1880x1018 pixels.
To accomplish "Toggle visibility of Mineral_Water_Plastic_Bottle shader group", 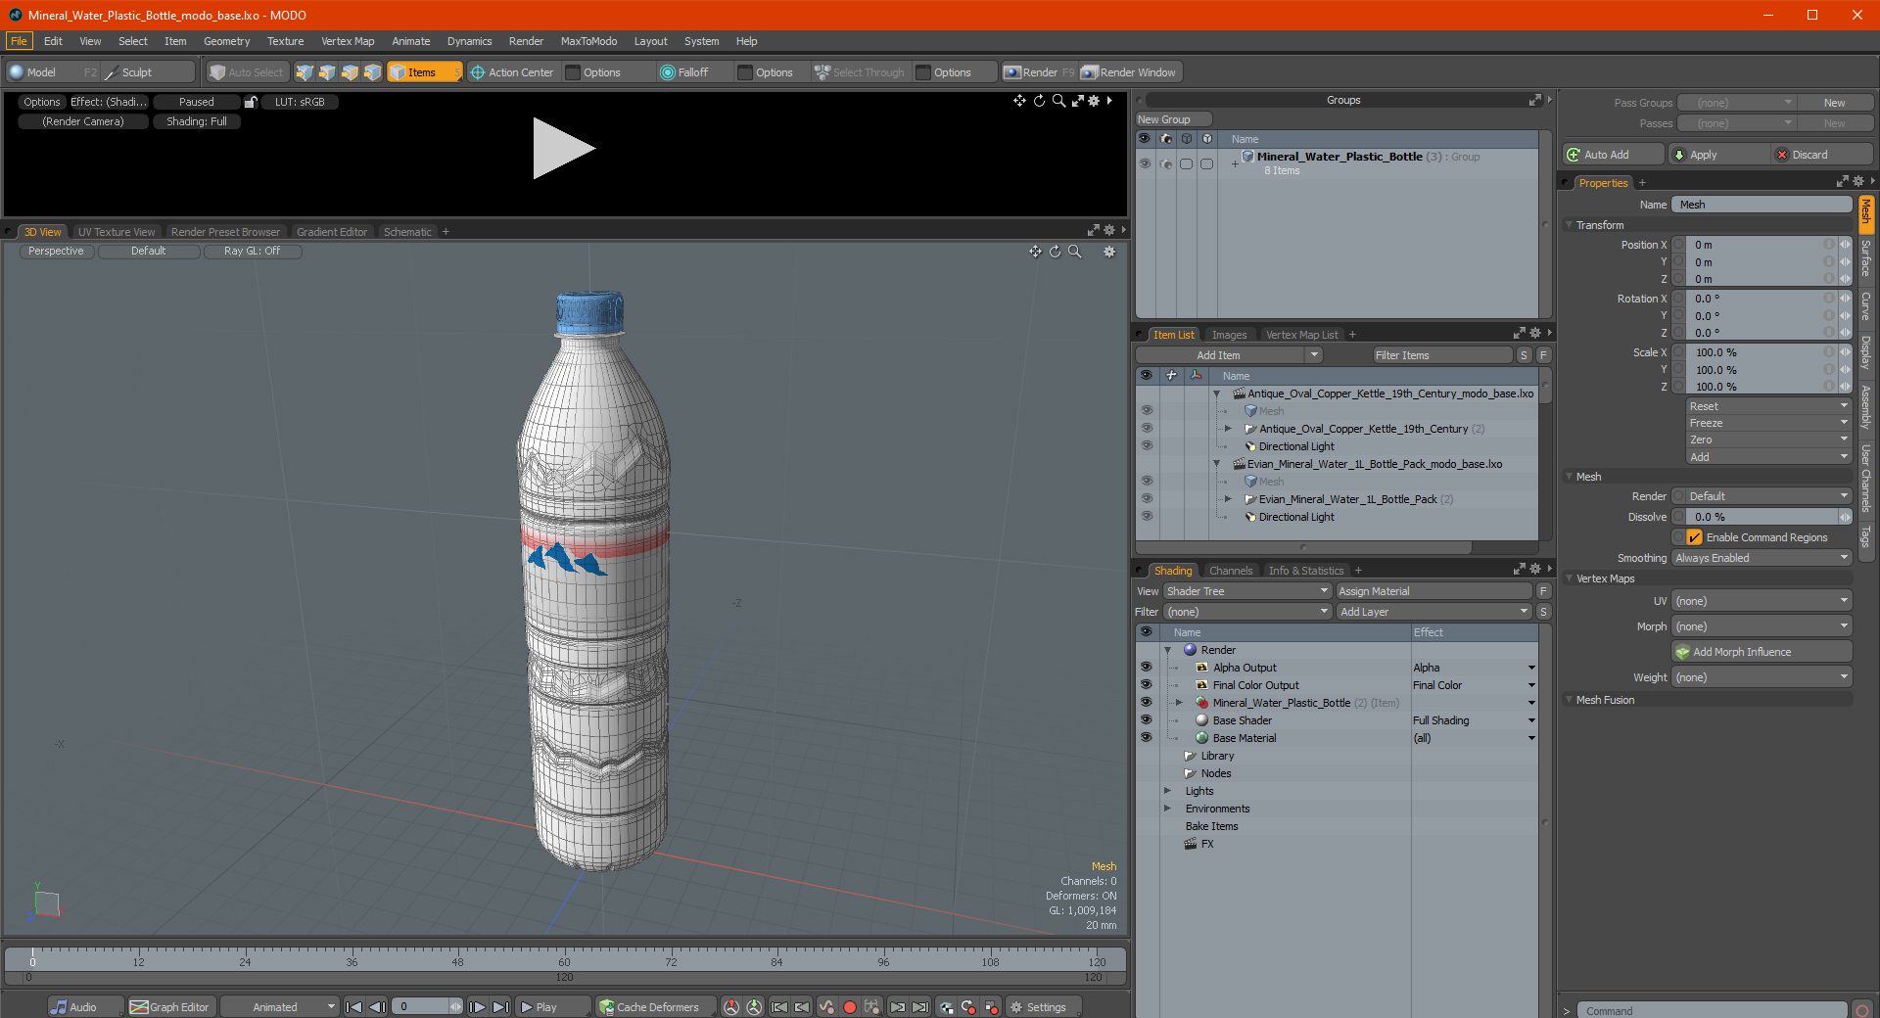I will tap(1146, 703).
